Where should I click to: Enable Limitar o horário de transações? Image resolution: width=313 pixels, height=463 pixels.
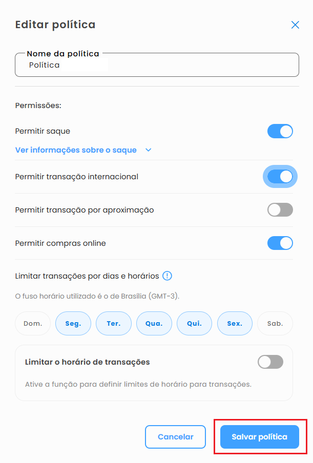coord(270,362)
